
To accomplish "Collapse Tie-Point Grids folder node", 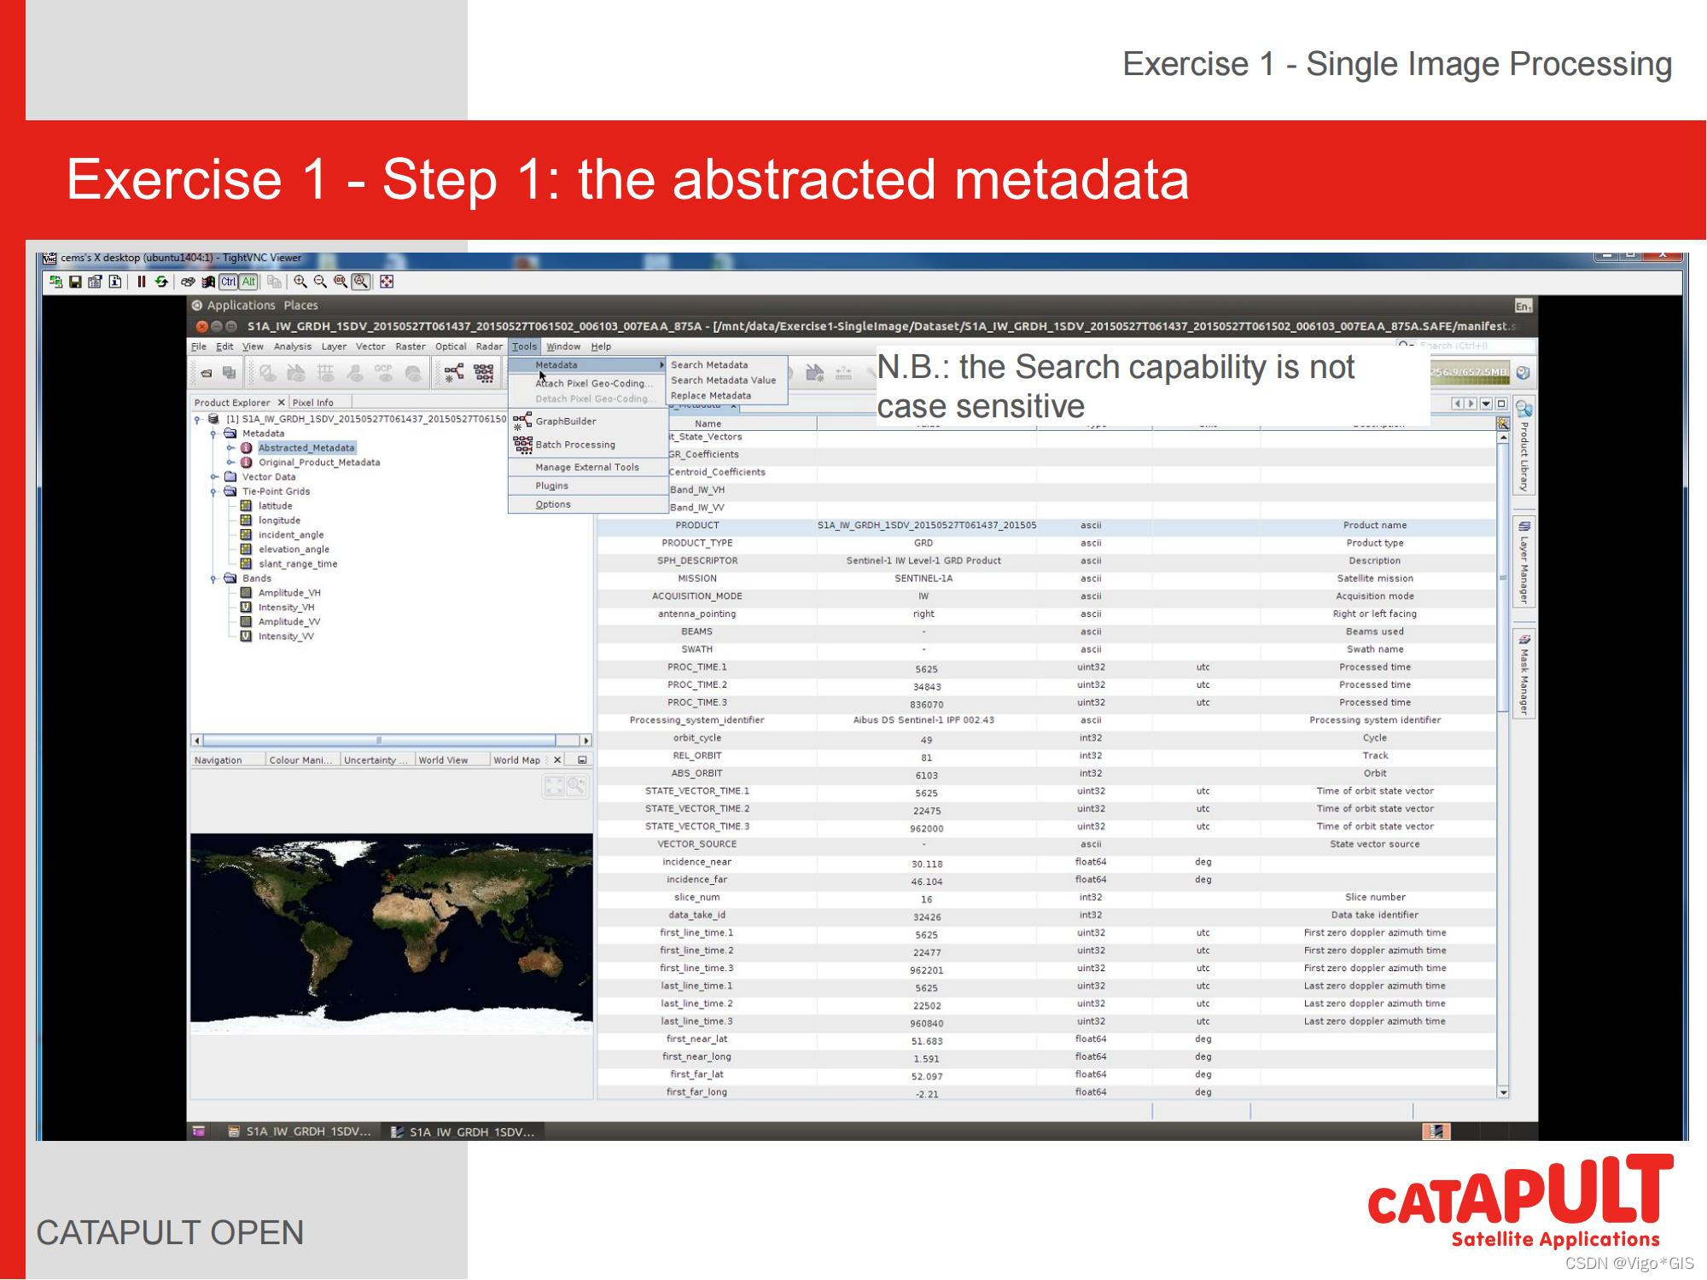I will point(214,492).
